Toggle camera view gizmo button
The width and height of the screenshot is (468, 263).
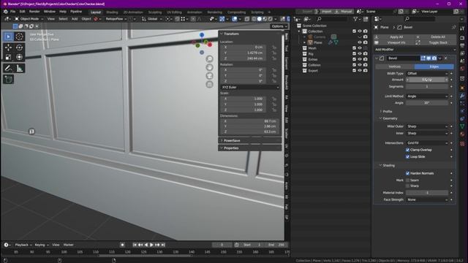[210, 76]
